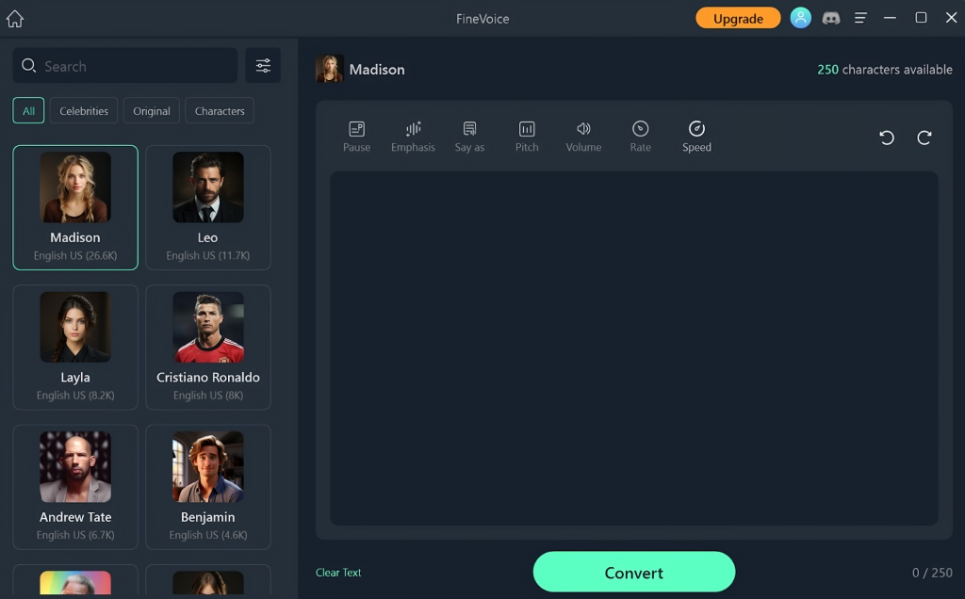Undo the last edit
Screen dimensions: 965x599
click(886, 138)
